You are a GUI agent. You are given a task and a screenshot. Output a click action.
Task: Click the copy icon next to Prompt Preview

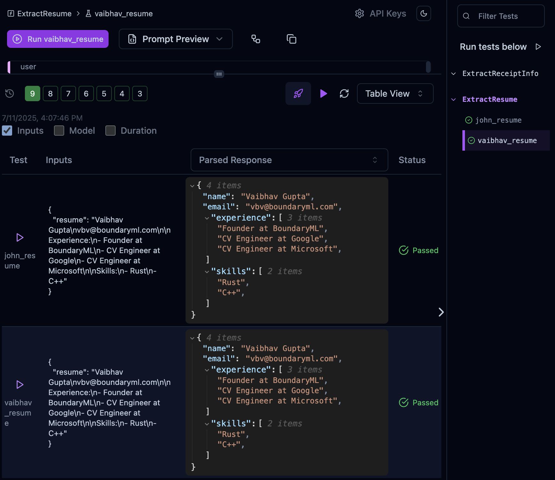(x=291, y=39)
